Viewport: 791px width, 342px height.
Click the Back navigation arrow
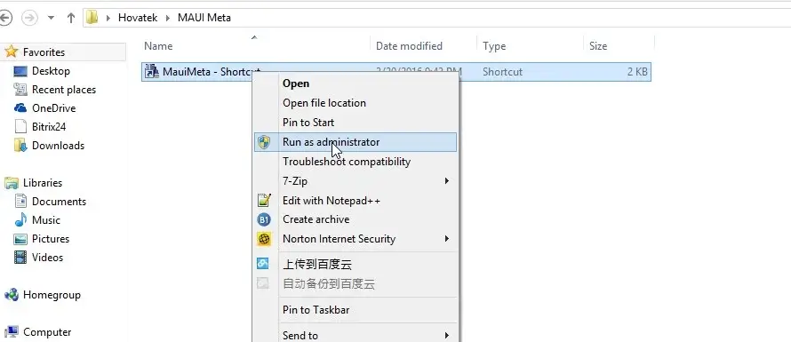tap(5, 18)
